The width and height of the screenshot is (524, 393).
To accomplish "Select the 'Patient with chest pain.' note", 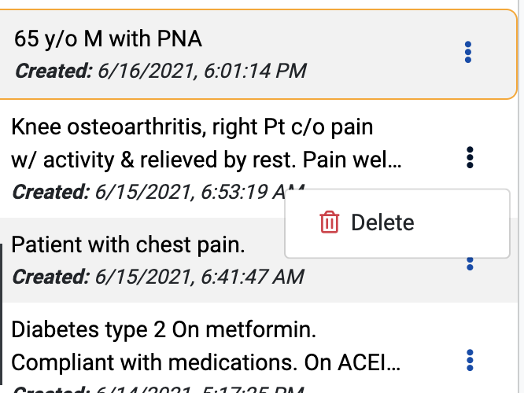I will (x=128, y=244).
